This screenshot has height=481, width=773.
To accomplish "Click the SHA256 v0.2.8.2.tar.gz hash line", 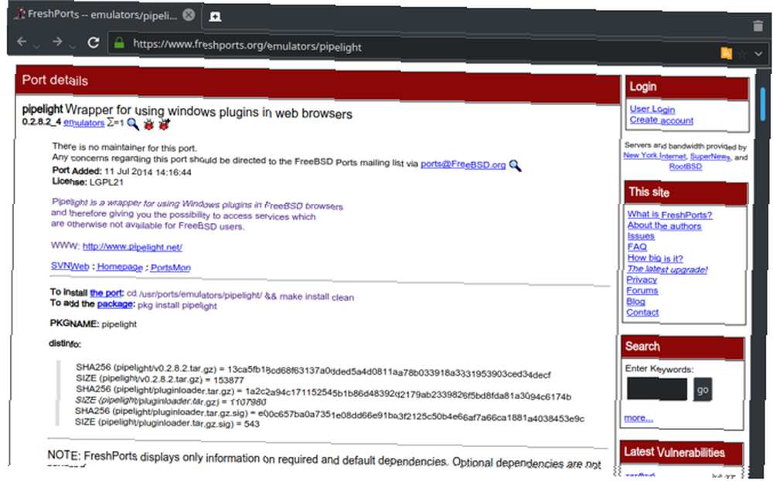I will tap(313, 371).
